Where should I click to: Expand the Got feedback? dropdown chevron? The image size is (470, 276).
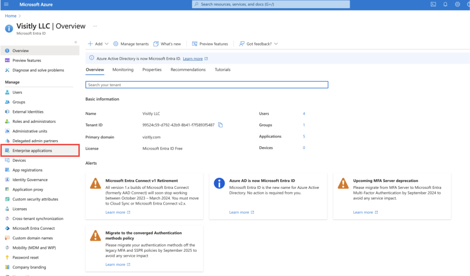pos(276,44)
